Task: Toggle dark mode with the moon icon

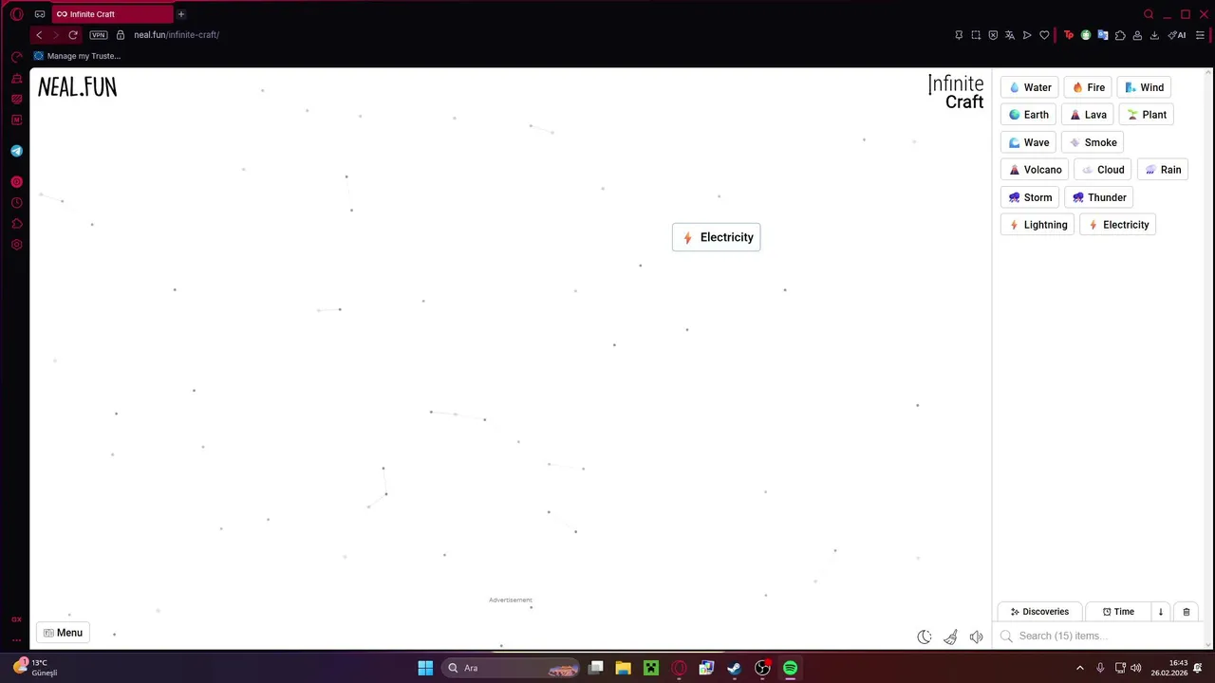Action: [924, 637]
